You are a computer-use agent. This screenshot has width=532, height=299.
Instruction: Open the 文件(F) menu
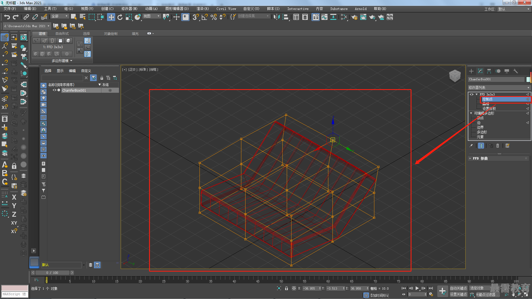pos(10,9)
